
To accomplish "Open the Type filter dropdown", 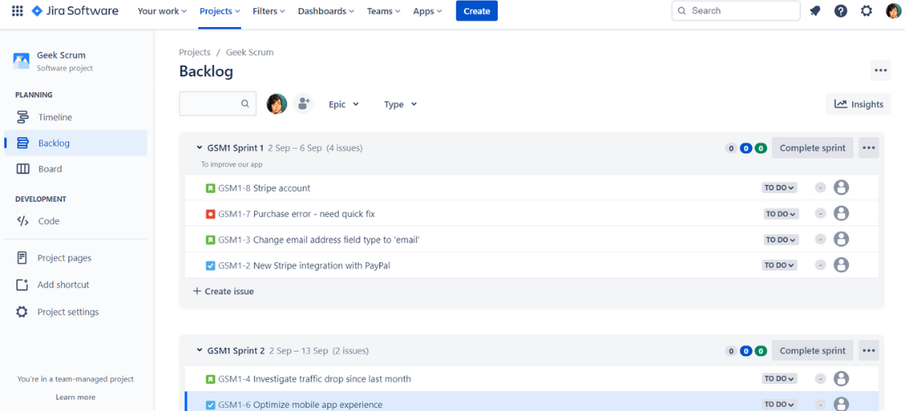I will 401,104.
